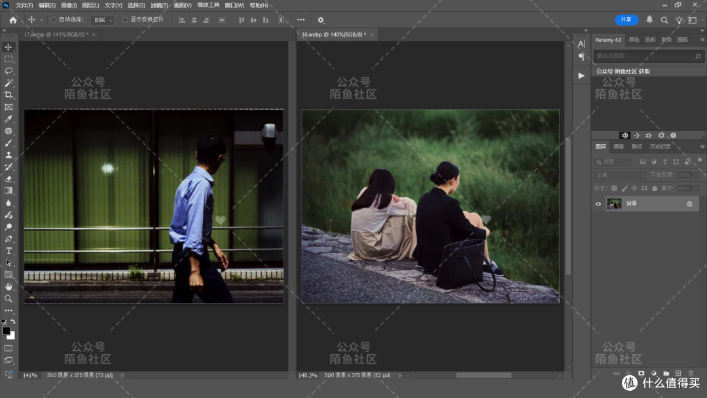Open the Actions play-button panel icon
Screen dimensions: 707x398
click(x=581, y=76)
